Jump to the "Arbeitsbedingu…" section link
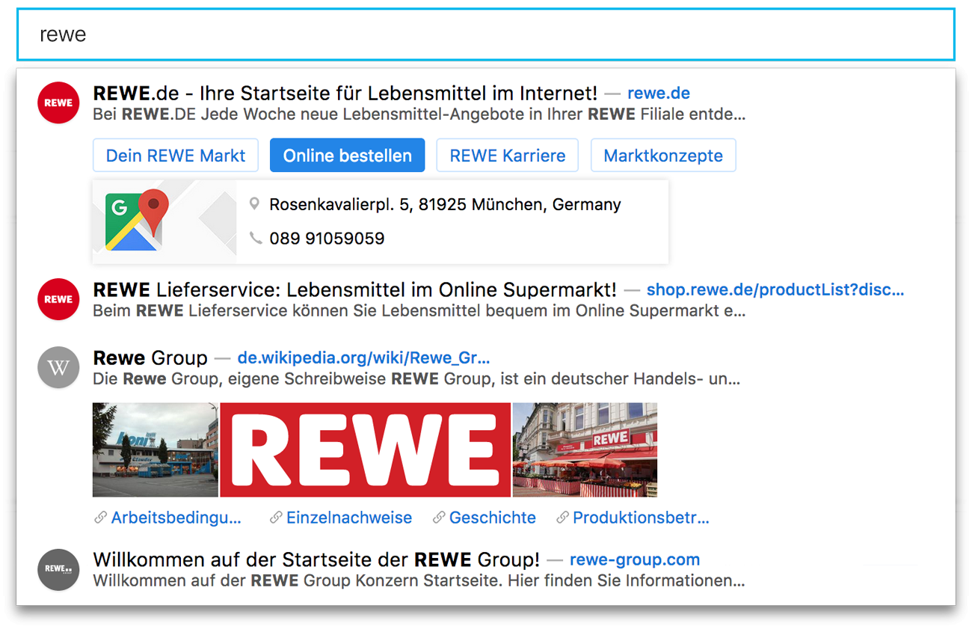The width and height of the screenshot is (972, 632). [176, 518]
